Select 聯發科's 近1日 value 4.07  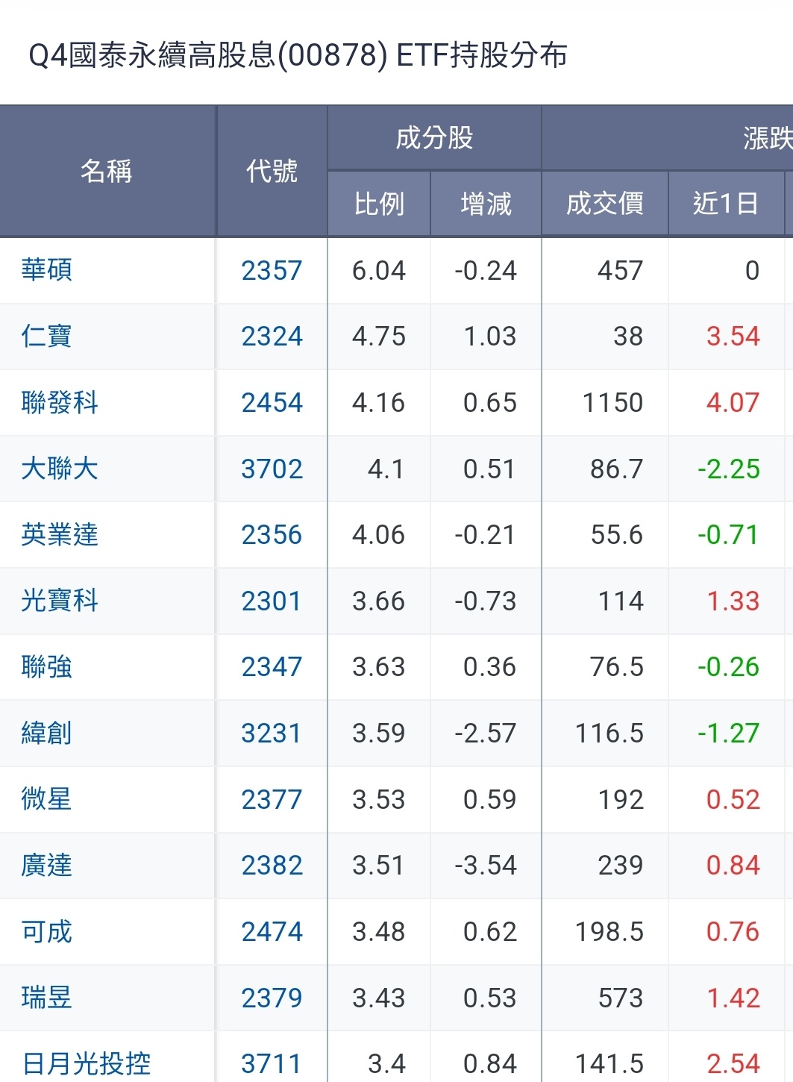733,403
